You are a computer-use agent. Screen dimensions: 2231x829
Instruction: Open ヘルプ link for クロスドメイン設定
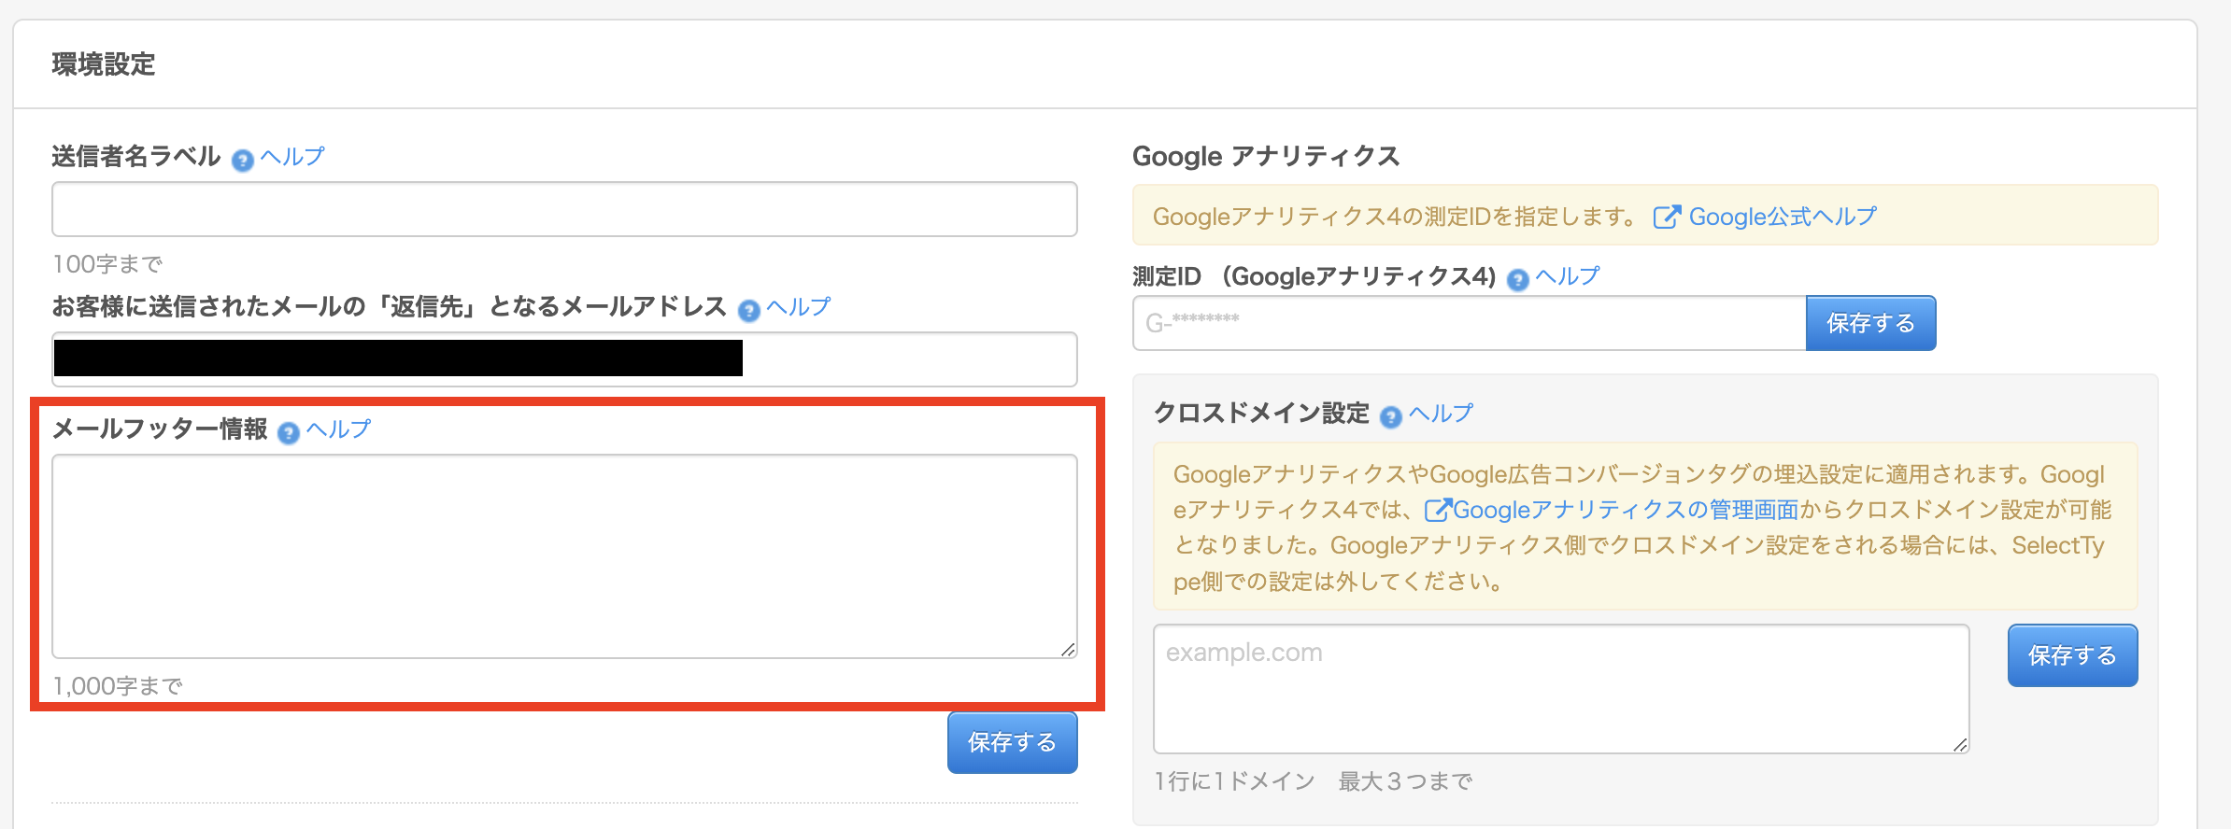1442,414
